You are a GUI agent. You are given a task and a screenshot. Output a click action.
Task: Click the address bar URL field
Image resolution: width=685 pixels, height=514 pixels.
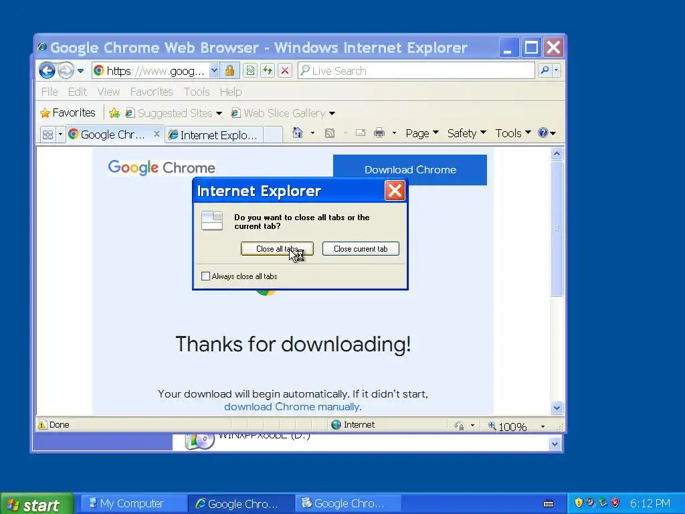[x=151, y=71]
